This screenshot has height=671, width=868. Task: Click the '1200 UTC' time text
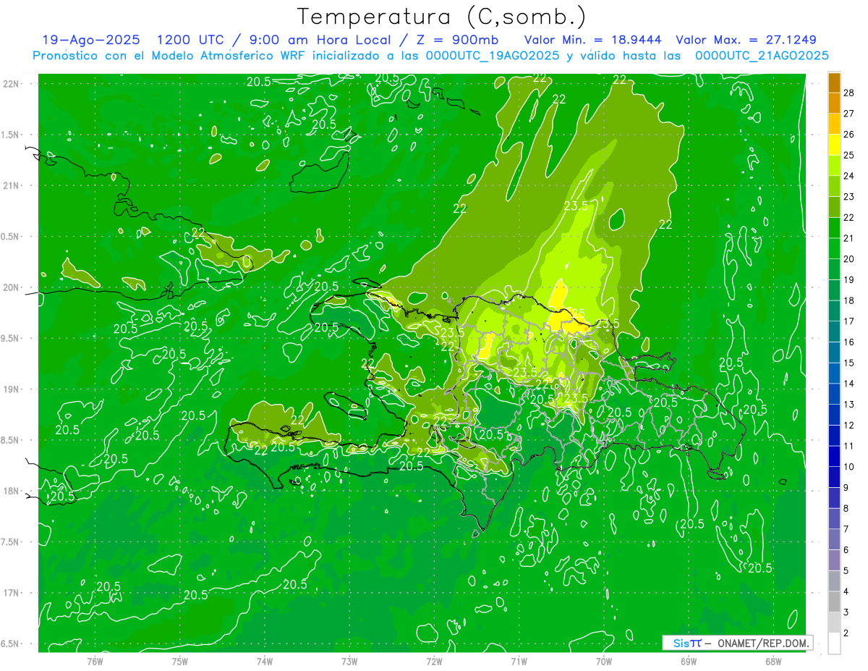click(x=190, y=40)
